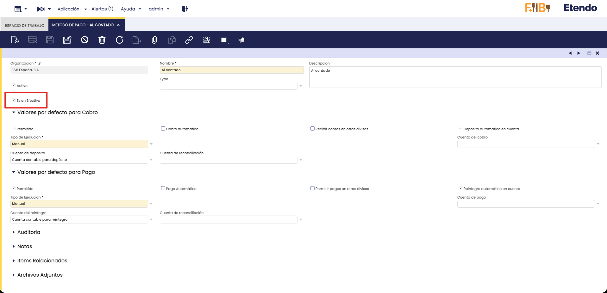Click the export document icon
The width and height of the screenshot is (607, 293).
[137, 40]
